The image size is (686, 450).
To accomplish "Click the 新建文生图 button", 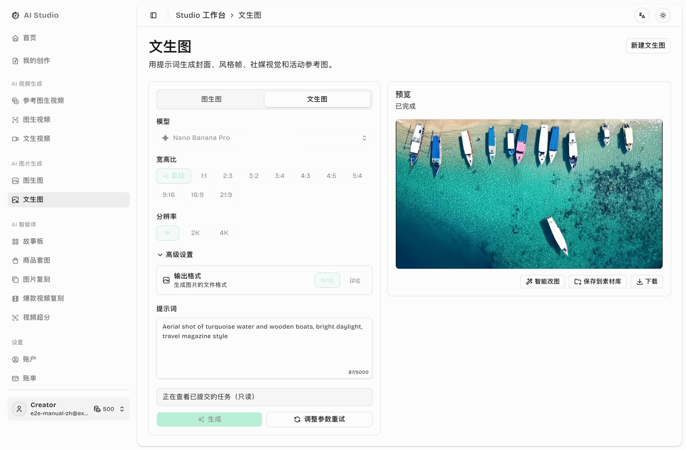I will [648, 46].
